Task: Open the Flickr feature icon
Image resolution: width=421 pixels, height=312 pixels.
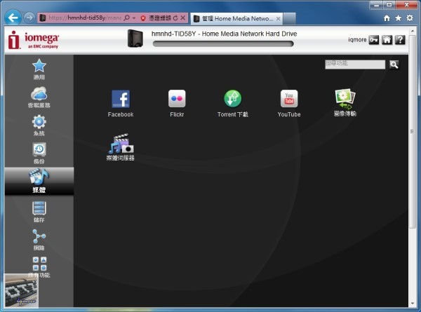Action: pyautogui.click(x=177, y=103)
